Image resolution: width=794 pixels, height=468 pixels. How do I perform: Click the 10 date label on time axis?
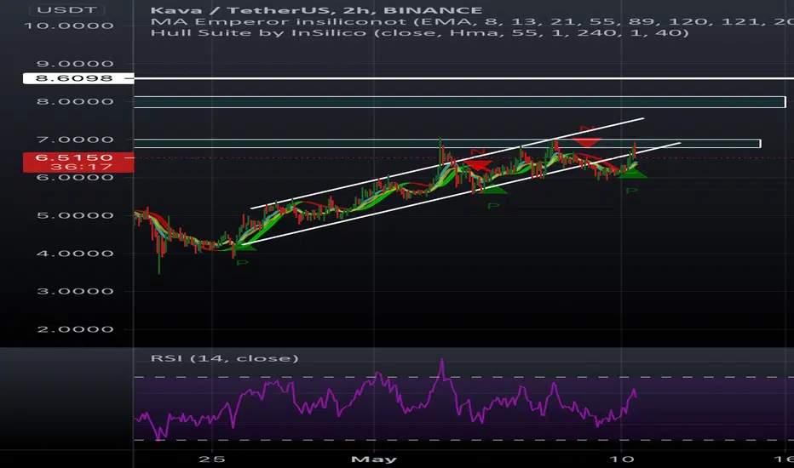621,459
